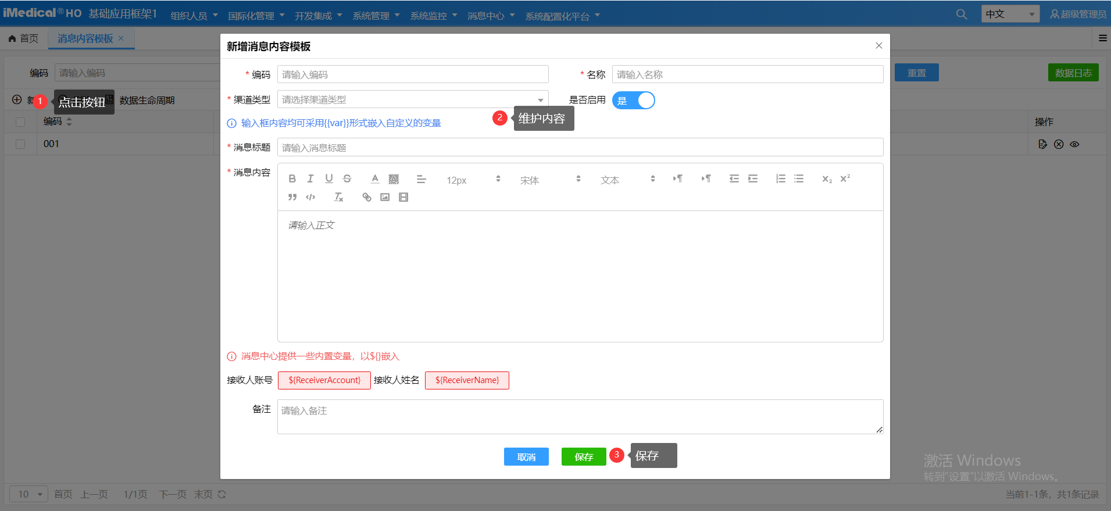This screenshot has height=511, width=1111.
Task: Click the green 保存 button
Action: click(x=584, y=457)
